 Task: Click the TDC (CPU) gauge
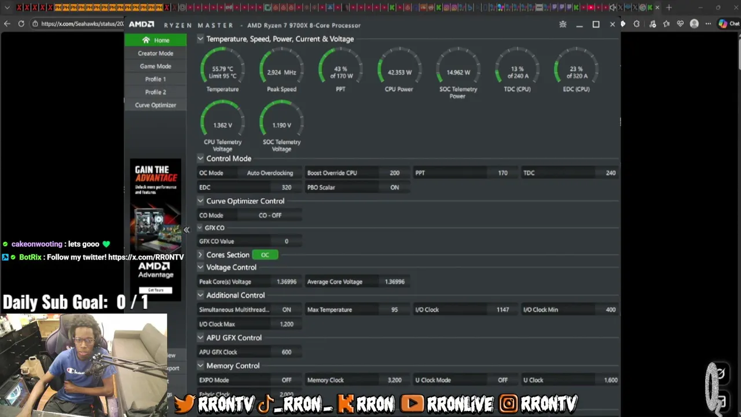tap(517, 69)
